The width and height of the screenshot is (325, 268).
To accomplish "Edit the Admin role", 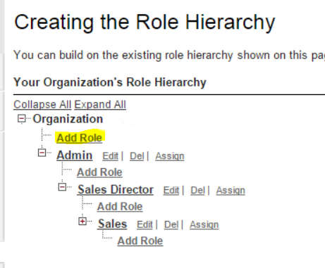I will 110,156.
